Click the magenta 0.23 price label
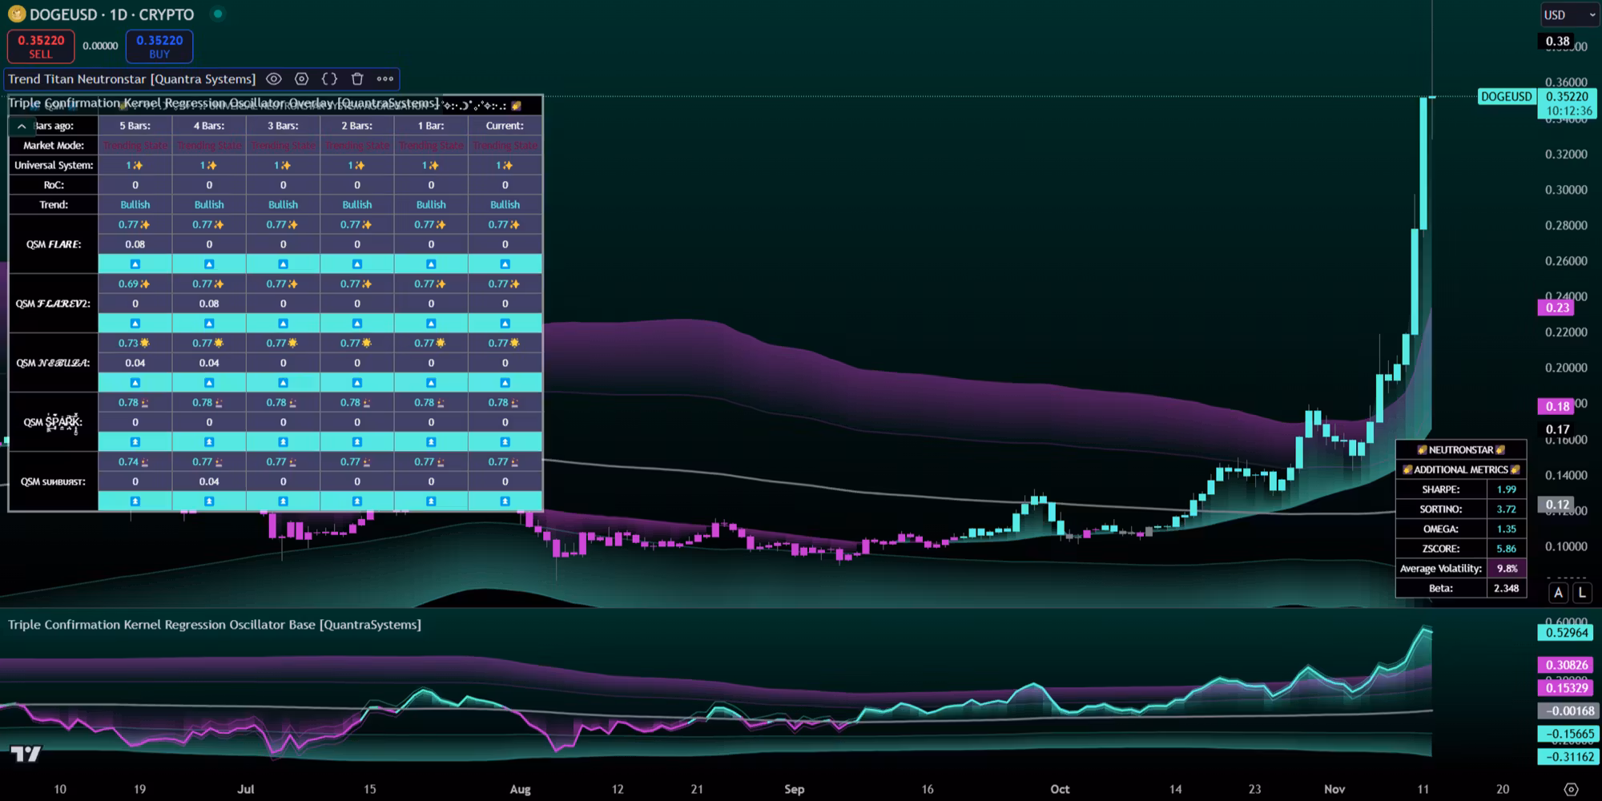 pyautogui.click(x=1557, y=308)
